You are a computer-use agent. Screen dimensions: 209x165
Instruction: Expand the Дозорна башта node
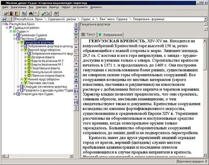25,57
